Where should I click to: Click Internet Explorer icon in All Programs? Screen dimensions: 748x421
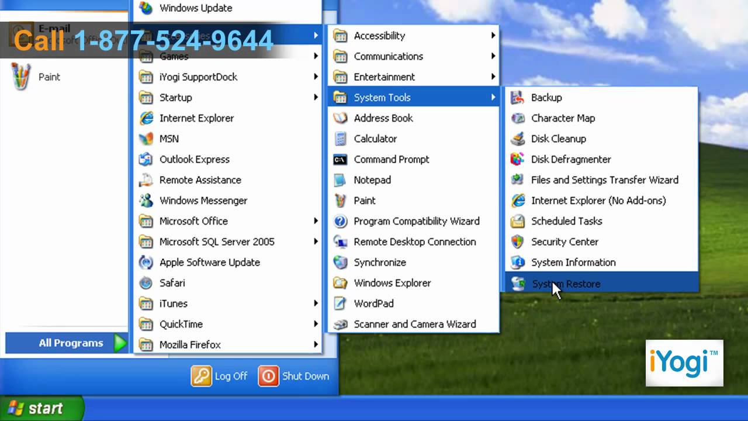146,118
